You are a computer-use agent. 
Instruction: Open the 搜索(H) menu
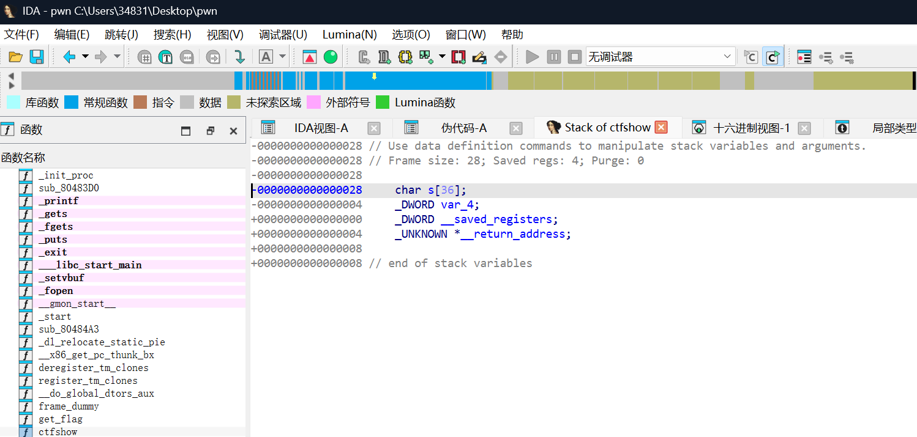(172, 35)
